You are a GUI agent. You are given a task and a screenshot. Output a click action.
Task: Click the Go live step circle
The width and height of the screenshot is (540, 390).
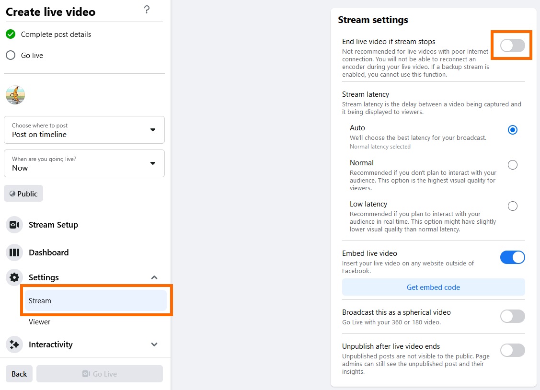click(11, 56)
